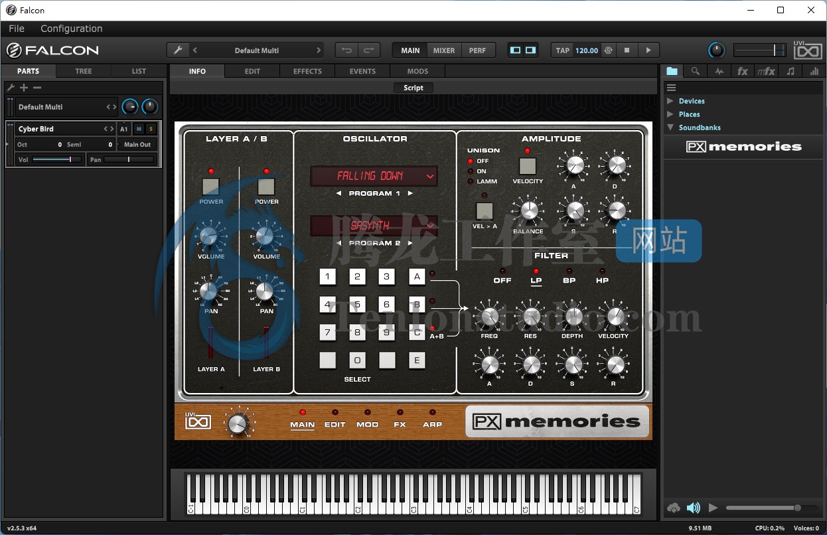Expand the Devices tree item
The height and width of the screenshot is (535, 827).
670,101
